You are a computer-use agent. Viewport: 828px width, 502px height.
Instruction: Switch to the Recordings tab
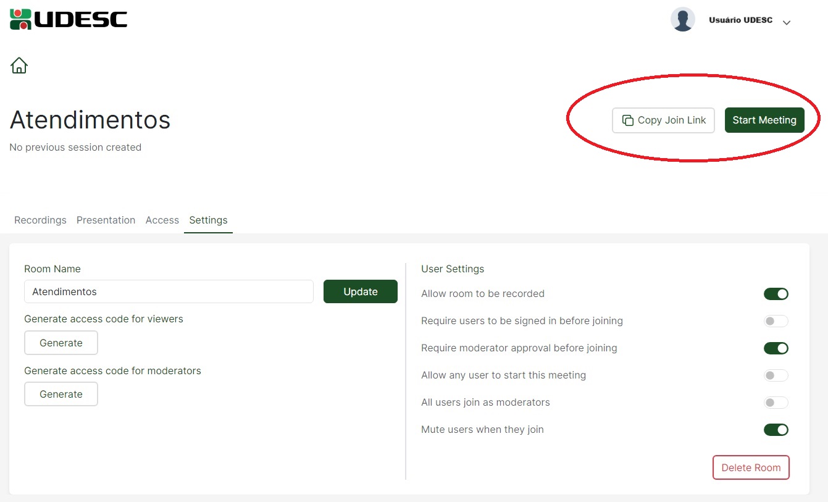pos(40,220)
